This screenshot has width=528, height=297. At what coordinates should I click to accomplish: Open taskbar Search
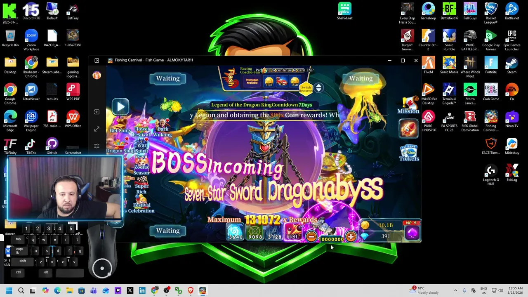(x=21, y=290)
